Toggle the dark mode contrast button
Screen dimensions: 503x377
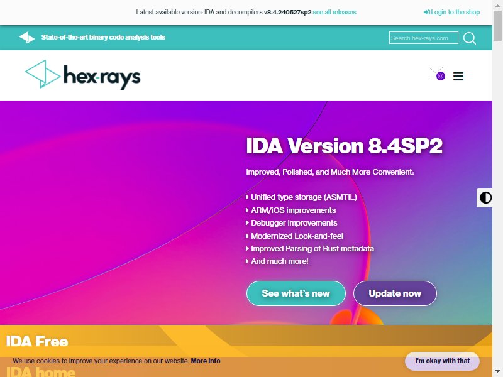pyautogui.click(x=485, y=197)
